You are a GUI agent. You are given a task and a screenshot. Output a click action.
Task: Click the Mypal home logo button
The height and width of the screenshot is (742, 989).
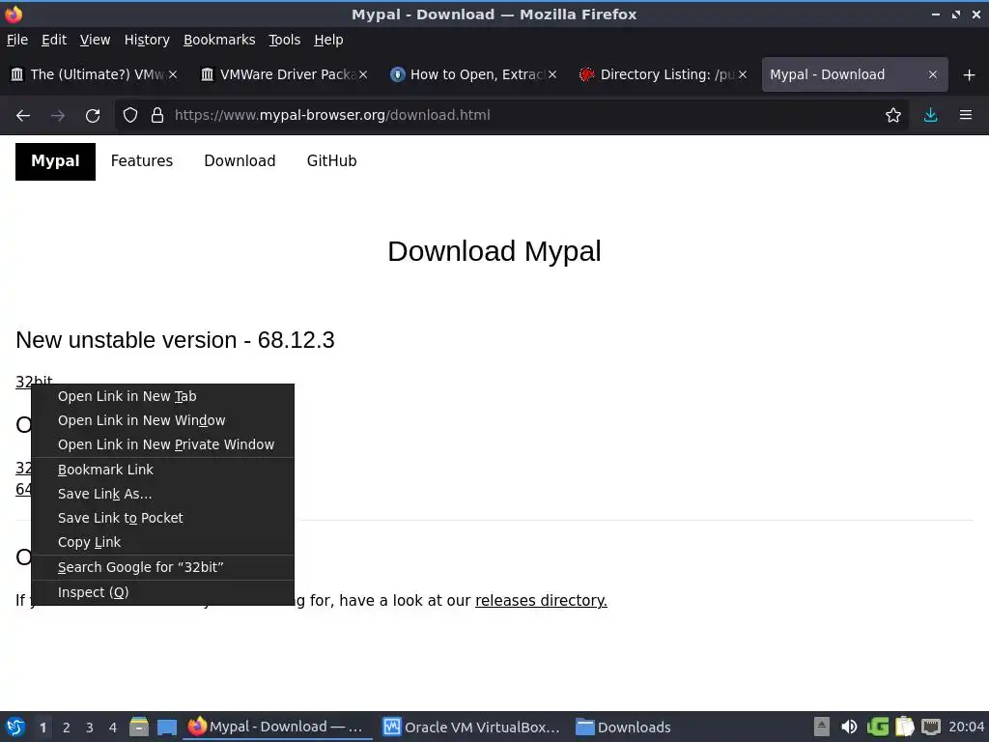coord(55,161)
